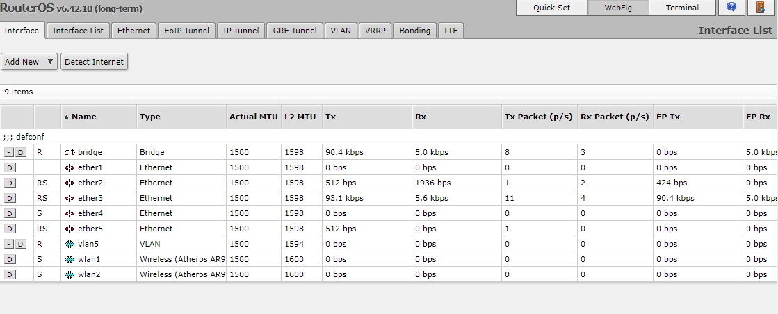Click the 9 items count label
Screen dimensions: 778x314
[19, 92]
